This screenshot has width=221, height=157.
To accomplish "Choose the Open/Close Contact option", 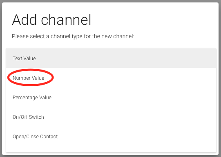I will pos(111,136).
